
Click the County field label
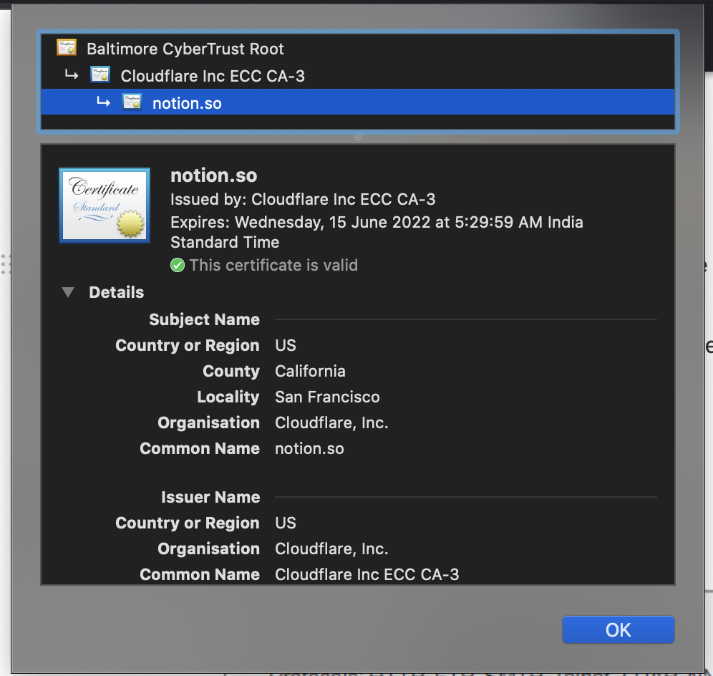[x=231, y=371]
